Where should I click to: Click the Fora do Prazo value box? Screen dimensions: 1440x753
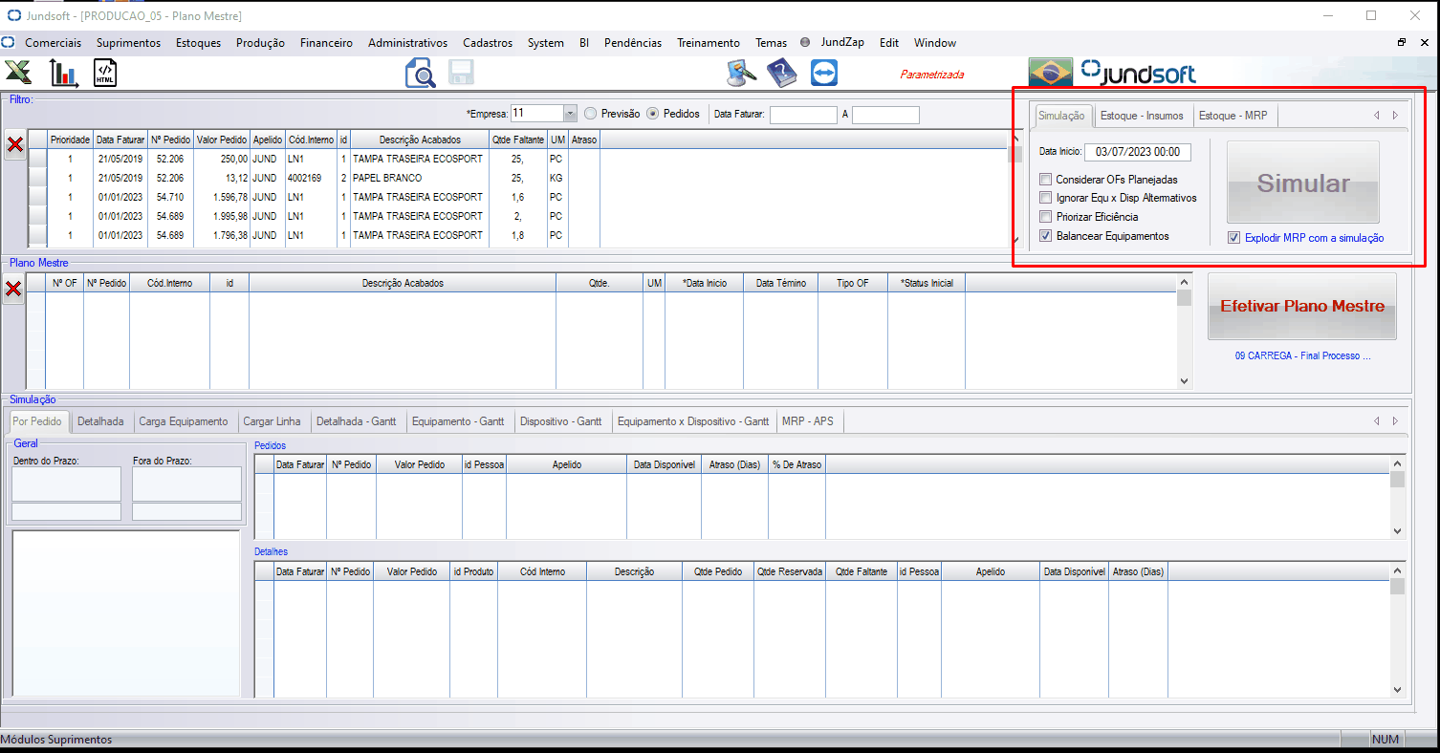[x=186, y=484]
